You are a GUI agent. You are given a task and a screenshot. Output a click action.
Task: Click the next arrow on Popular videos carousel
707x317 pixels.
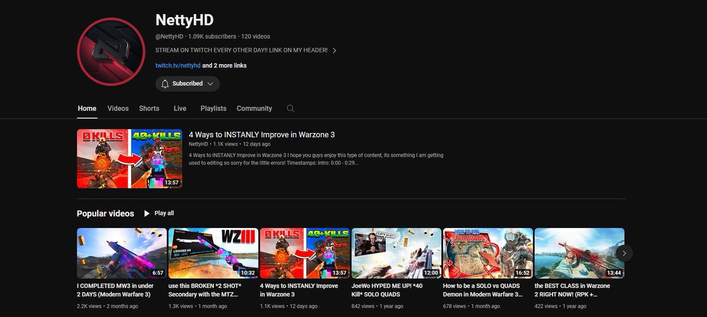click(624, 253)
